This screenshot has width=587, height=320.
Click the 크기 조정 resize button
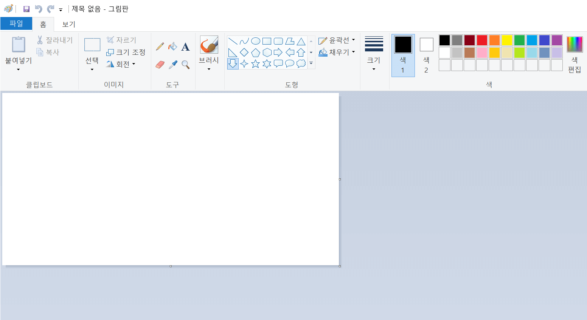coord(126,52)
